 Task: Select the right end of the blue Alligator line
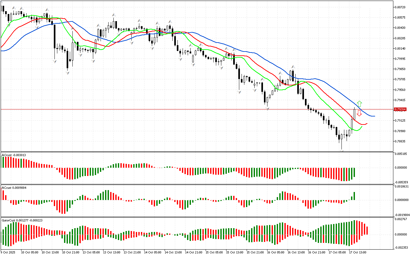point(374,116)
